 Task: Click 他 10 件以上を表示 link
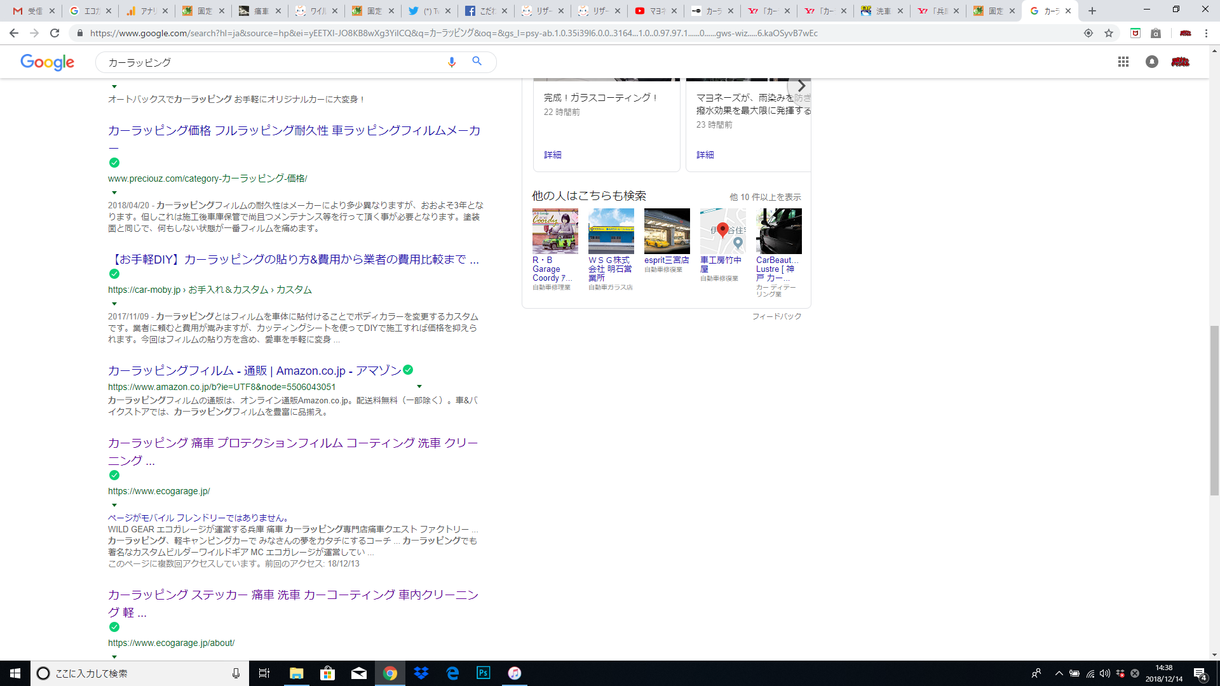(764, 197)
